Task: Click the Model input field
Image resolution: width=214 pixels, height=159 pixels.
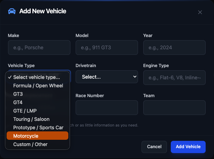Action: coord(107,48)
